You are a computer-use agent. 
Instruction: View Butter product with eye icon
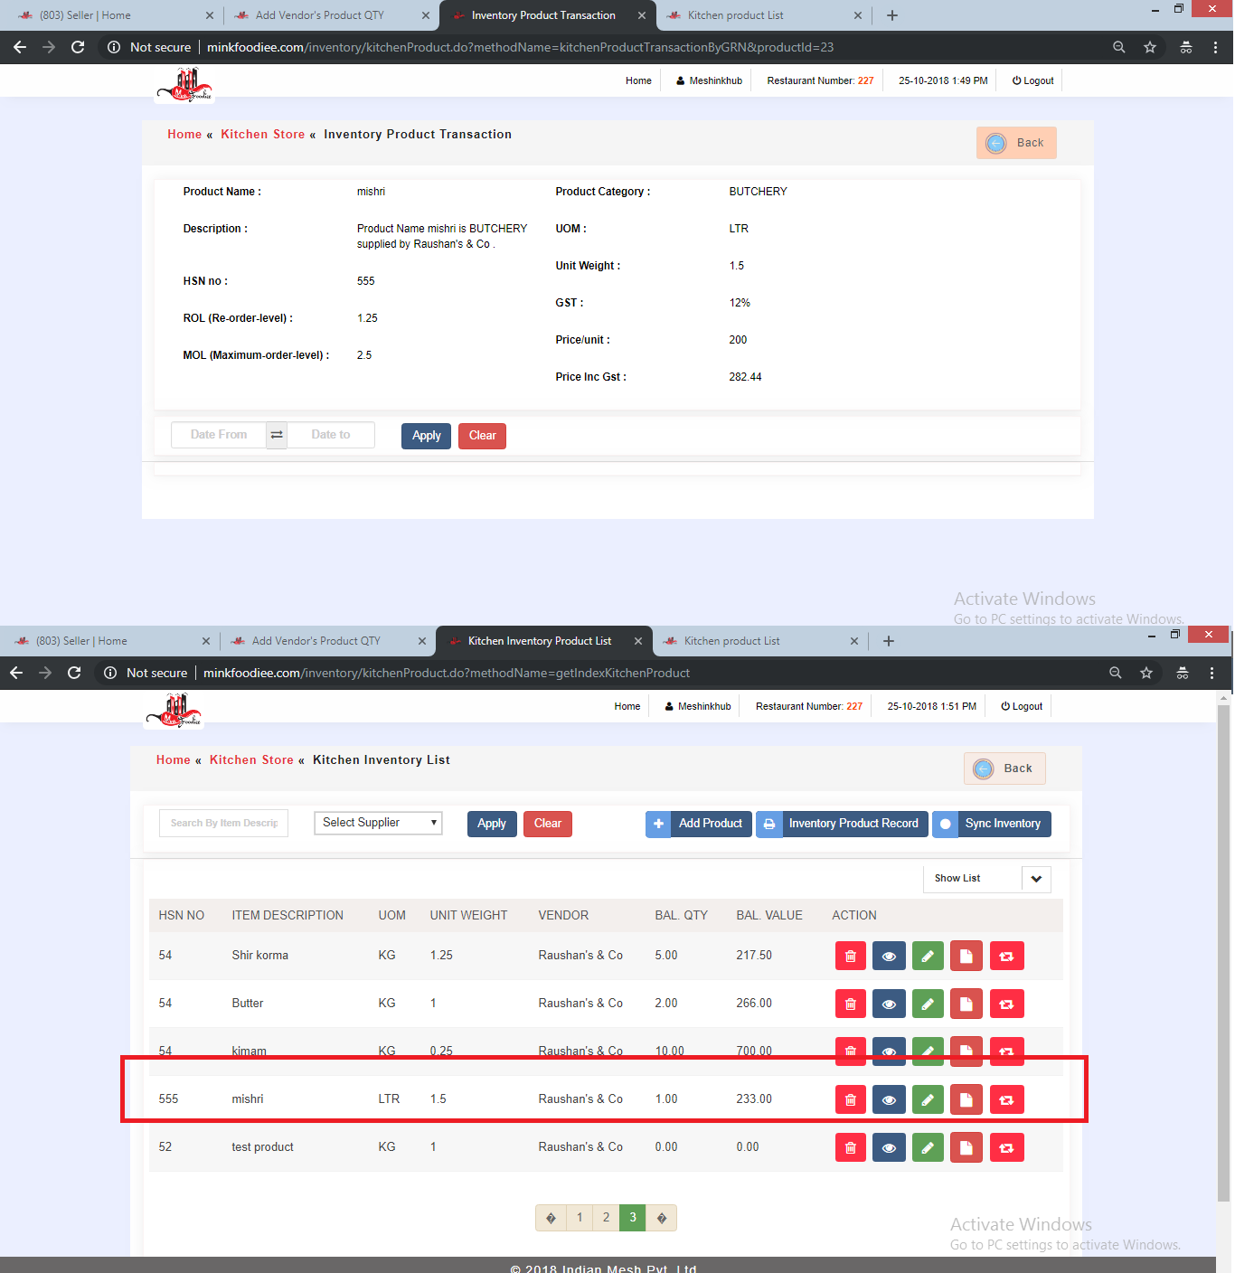(889, 1004)
